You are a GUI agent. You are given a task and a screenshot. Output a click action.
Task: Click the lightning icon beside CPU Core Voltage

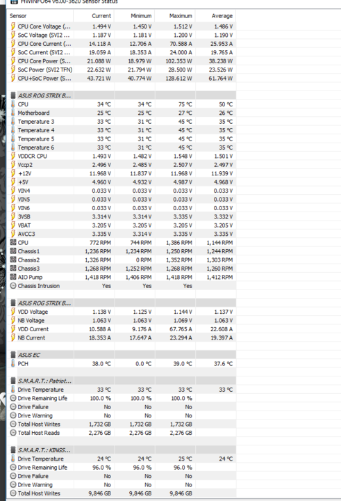point(13,26)
